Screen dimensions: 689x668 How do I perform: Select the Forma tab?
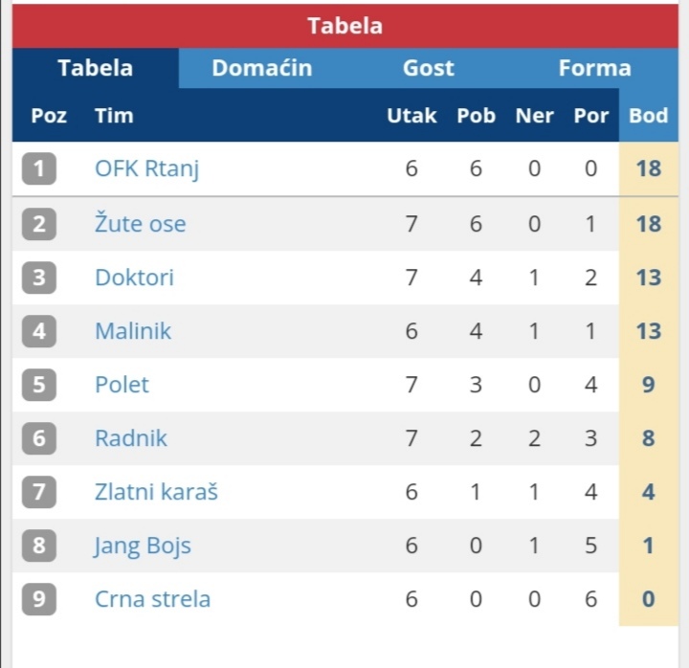[x=594, y=69]
